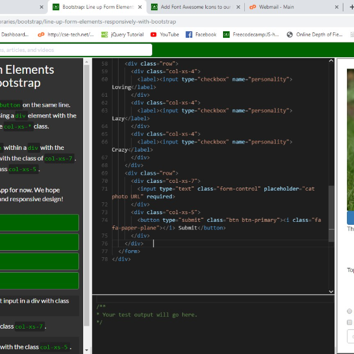Click the last green button in sidebar

click(x=39, y=281)
